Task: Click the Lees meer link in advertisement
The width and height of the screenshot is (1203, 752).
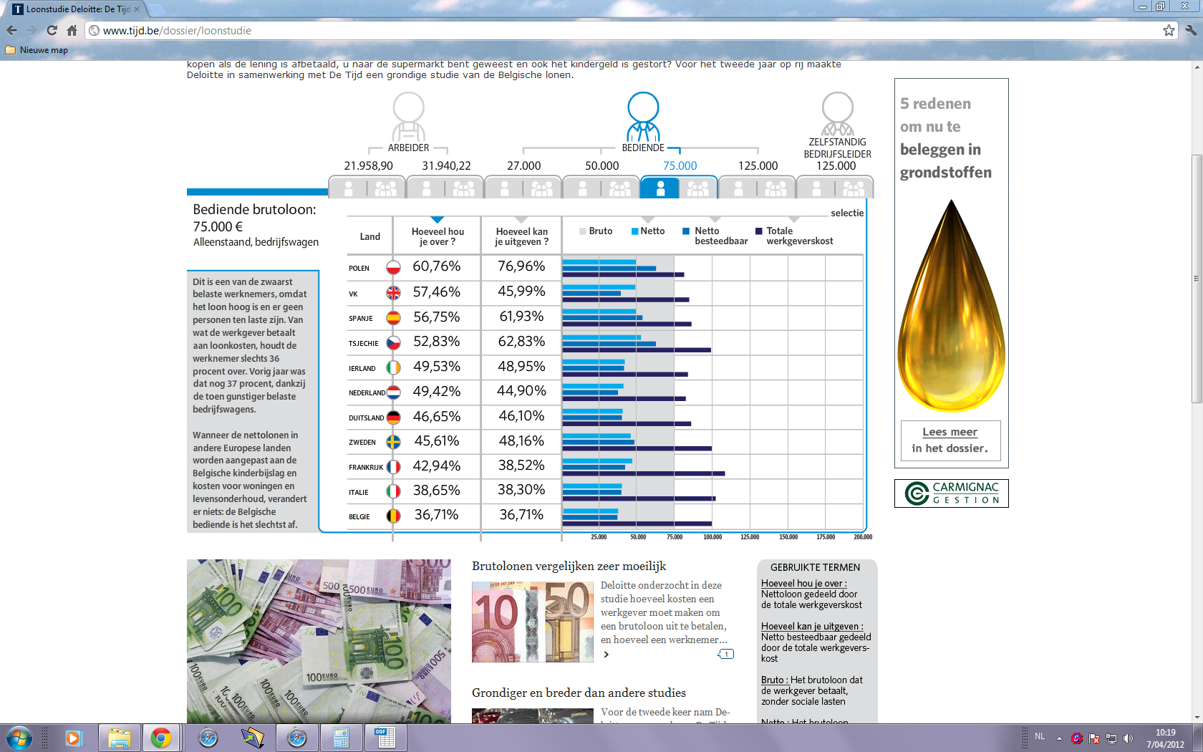Action: coord(950,432)
